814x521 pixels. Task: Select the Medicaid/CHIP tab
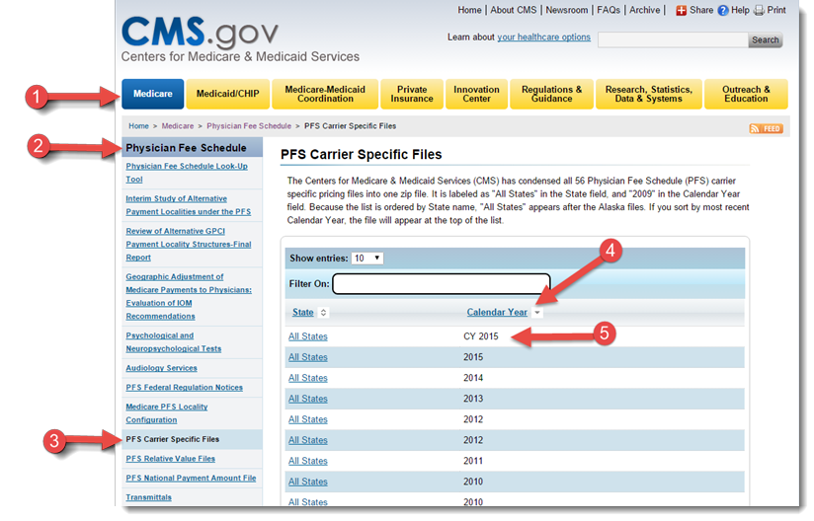(228, 94)
